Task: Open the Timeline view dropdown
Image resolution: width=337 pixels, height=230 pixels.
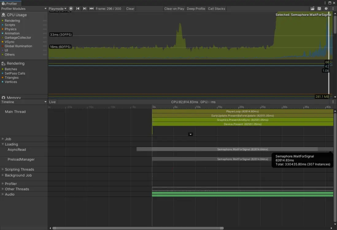Action: [x=24, y=102]
